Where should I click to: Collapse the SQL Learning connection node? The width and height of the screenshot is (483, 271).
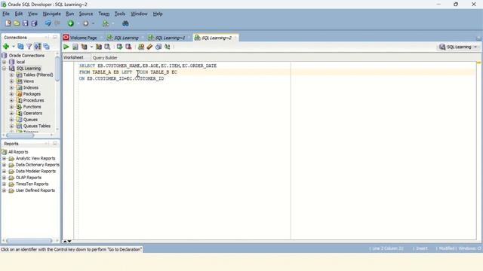click(x=5, y=69)
